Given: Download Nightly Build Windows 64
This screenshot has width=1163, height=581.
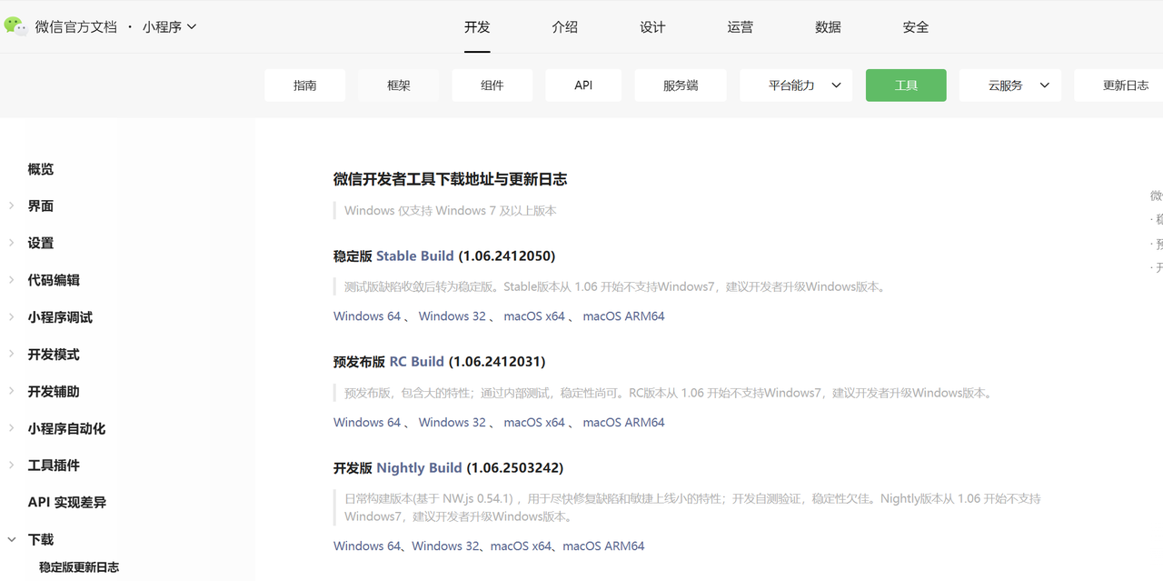Looking at the screenshot, I should 367,546.
